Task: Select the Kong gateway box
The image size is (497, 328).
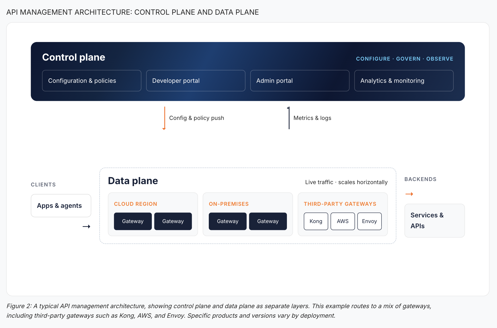Action: (316, 221)
